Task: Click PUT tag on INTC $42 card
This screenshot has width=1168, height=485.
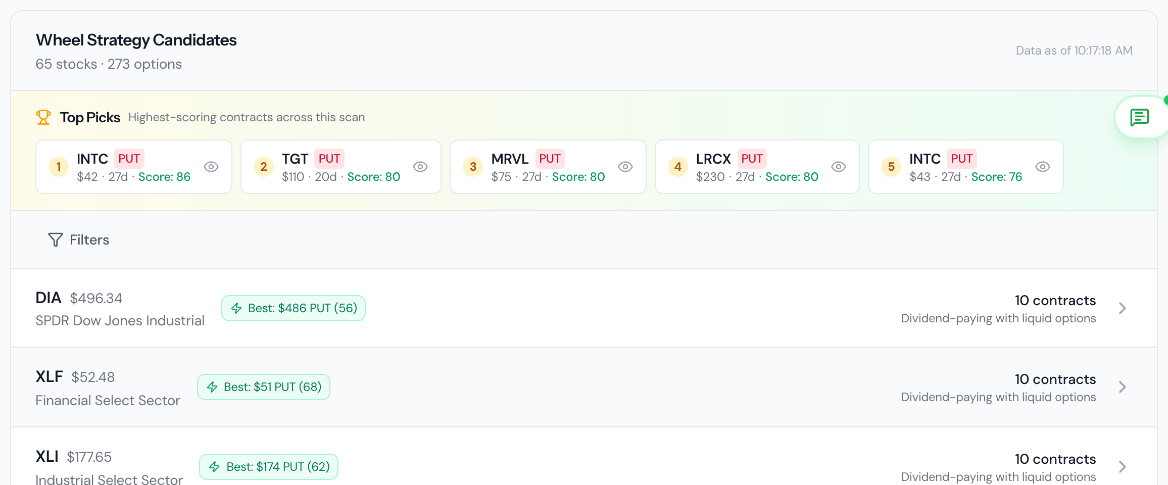Action: [x=129, y=159]
